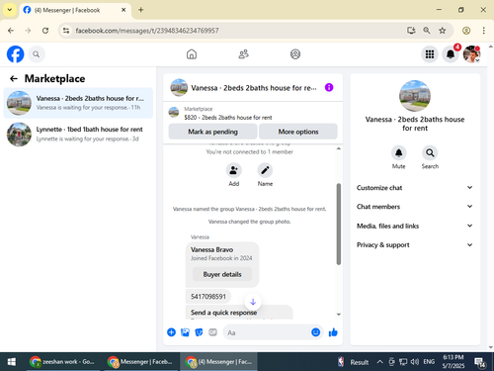Mute the conversation with bell icon

(x=398, y=153)
